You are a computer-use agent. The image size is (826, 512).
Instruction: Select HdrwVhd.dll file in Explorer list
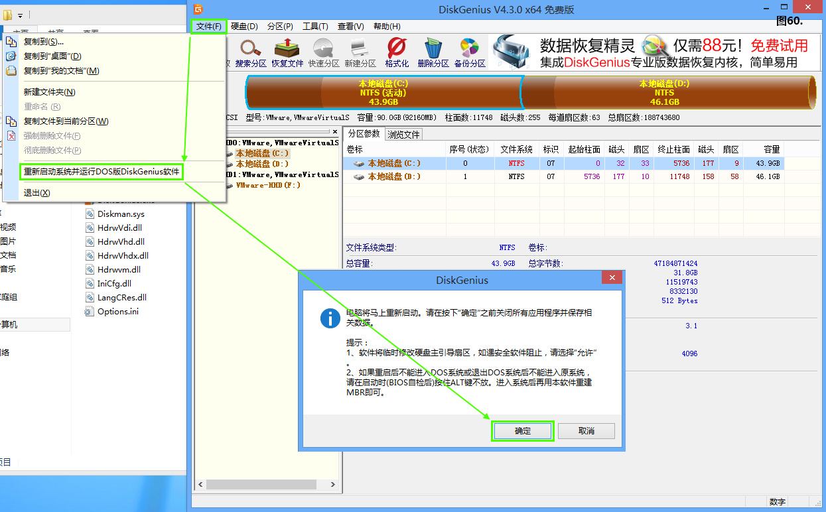(x=121, y=242)
